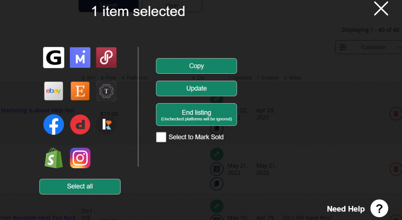Select the eBay platform icon

(53, 91)
